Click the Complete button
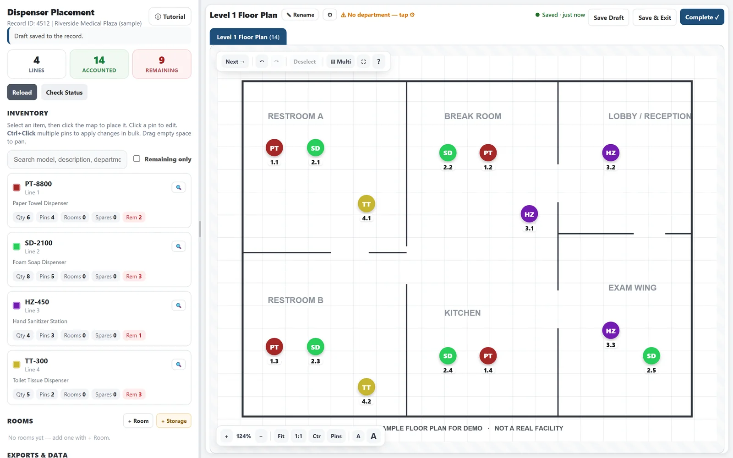The image size is (733, 458). [x=702, y=17]
